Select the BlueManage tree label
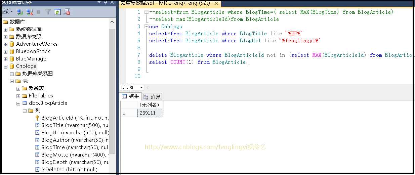Viewport: 415px width, 175px height. pos(31,59)
